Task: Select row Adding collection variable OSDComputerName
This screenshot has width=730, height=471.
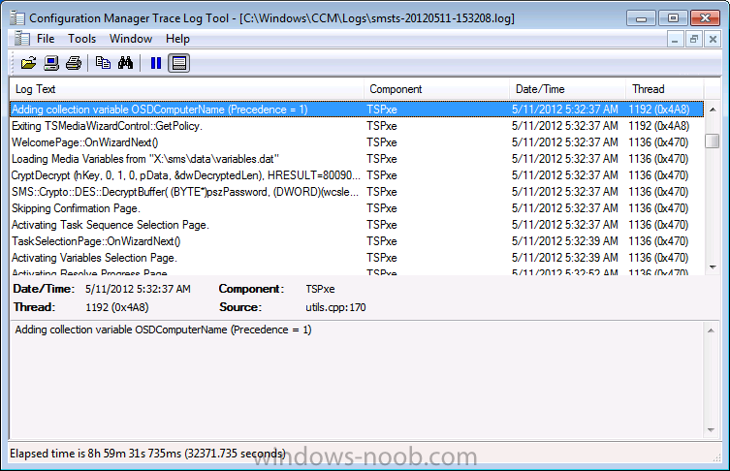Action: 357,110
